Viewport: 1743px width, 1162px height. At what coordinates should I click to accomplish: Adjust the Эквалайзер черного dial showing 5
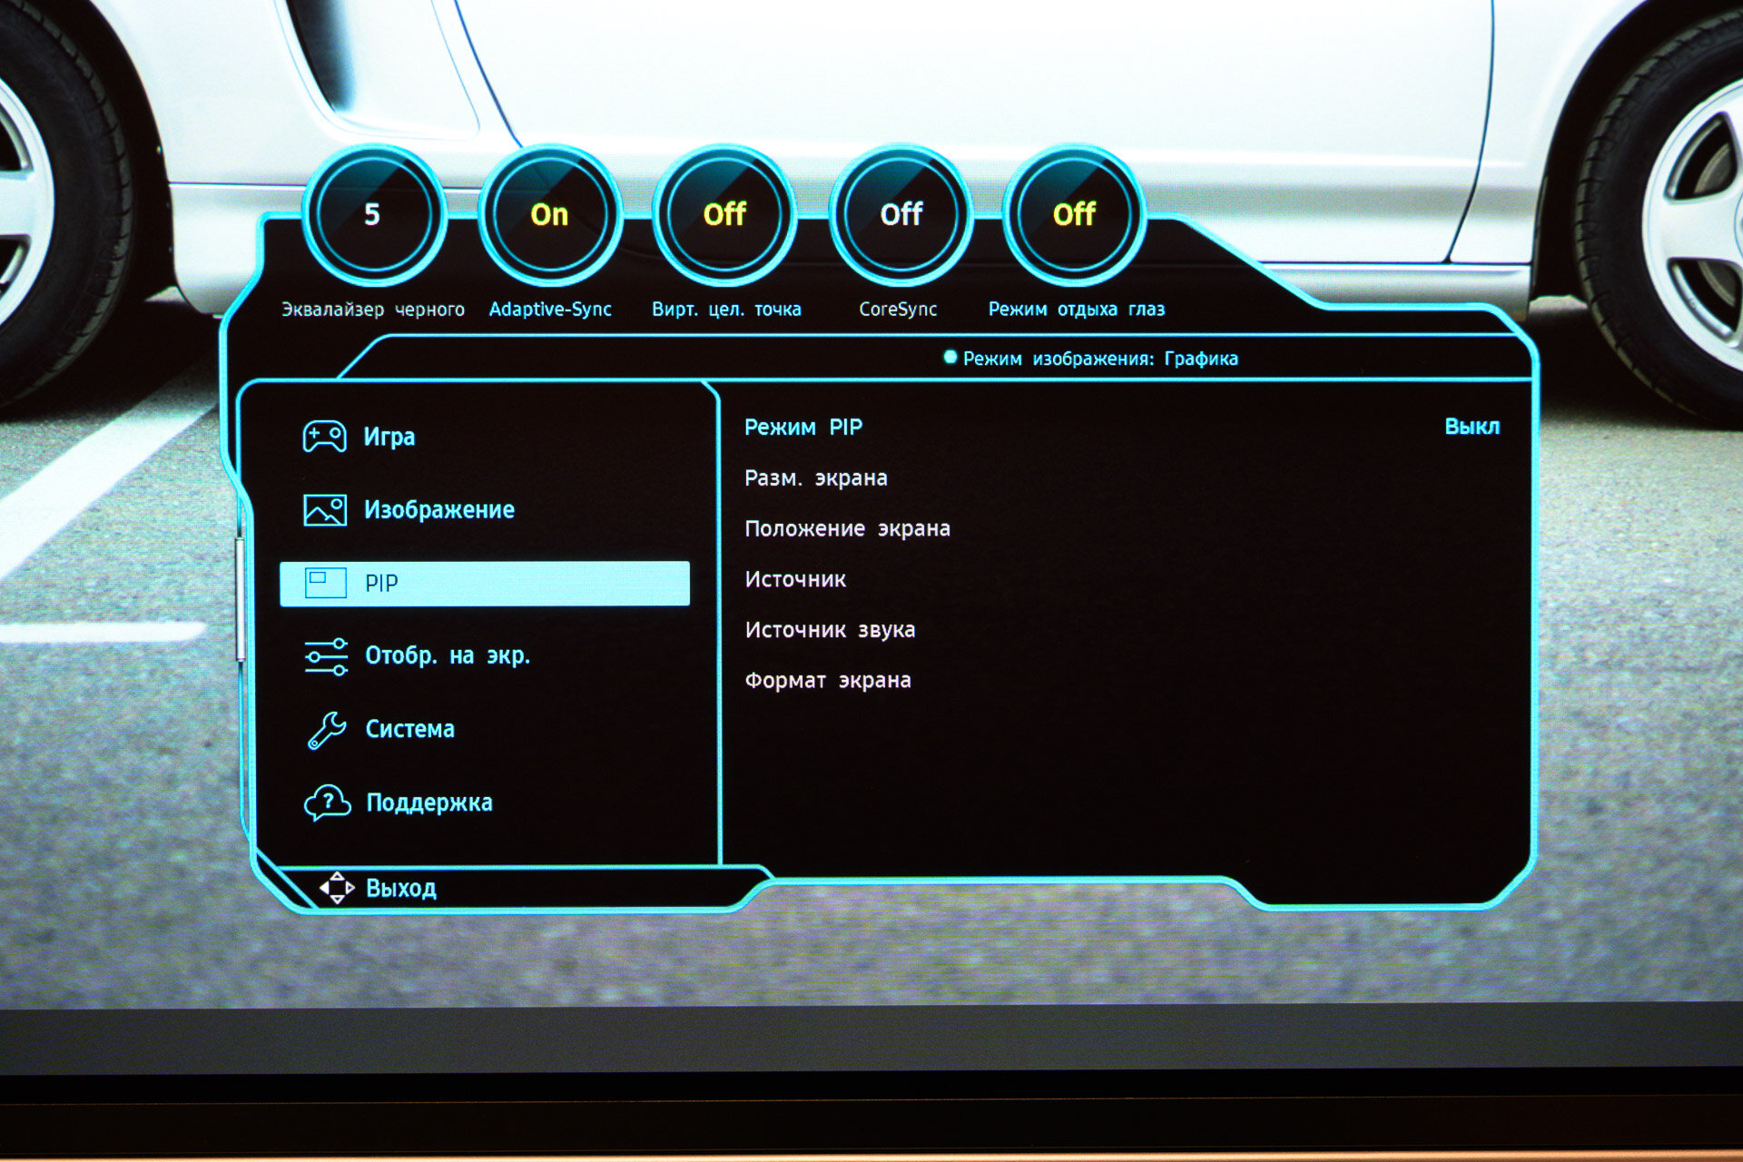coord(372,215)
